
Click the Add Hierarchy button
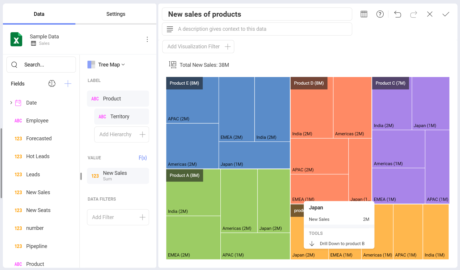tap(121, 134)
